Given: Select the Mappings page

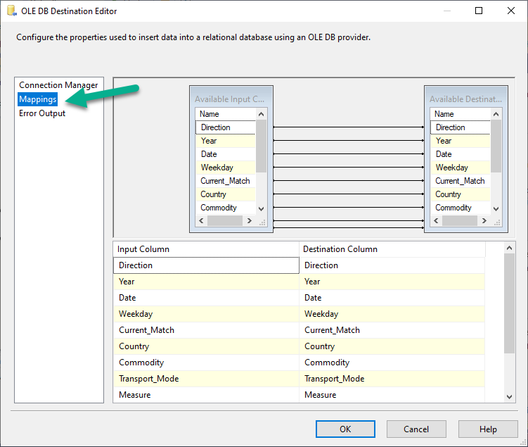Looking at the screenshot, I should click(x=38, y=99).
